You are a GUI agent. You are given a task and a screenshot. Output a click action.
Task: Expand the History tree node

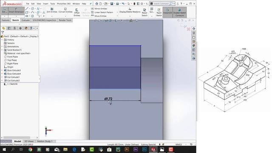(x=2, y=40)
